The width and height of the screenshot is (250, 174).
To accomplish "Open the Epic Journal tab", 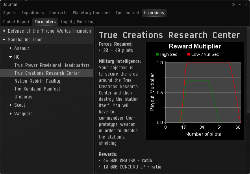I will (x=128, y=13).
